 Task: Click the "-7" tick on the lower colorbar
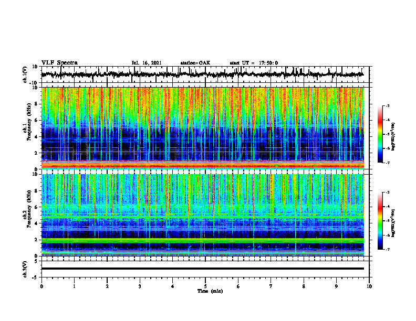388,250
